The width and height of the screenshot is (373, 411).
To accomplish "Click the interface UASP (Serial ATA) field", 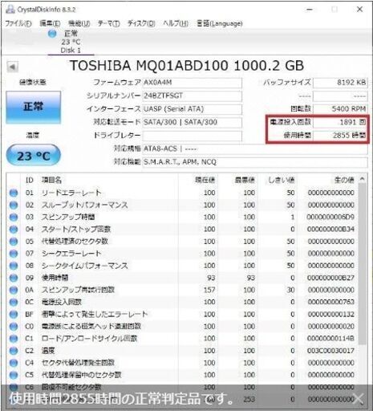I will (x=193, y=109).
